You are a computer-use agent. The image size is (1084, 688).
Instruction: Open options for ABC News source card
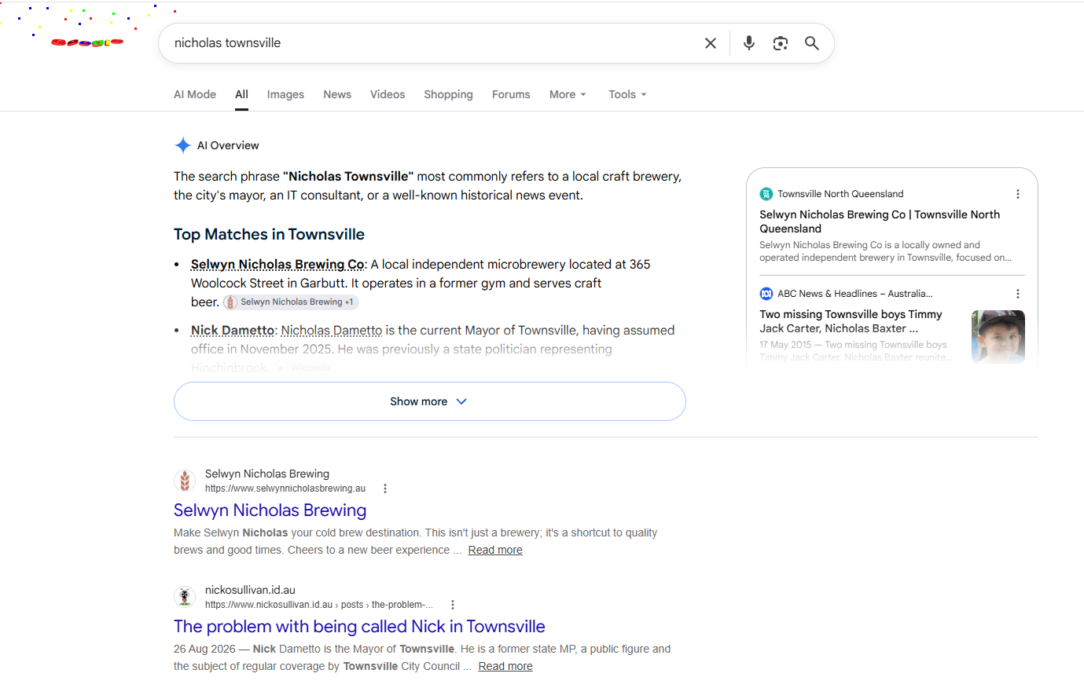1018,294
